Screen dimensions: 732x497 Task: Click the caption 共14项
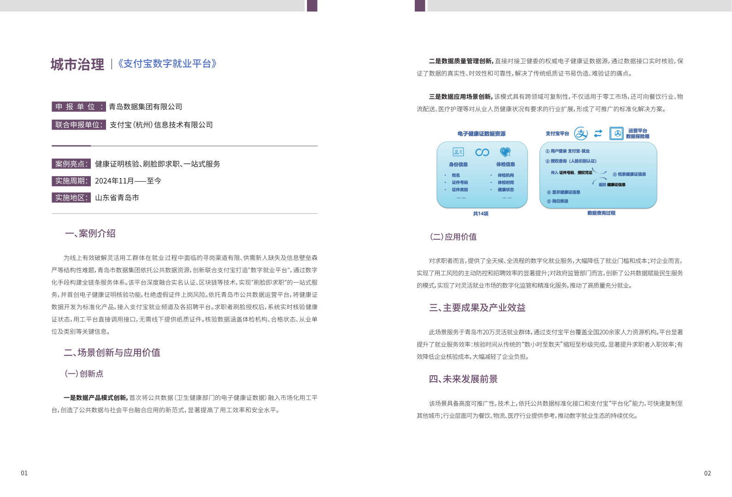[x=481, y=214]
